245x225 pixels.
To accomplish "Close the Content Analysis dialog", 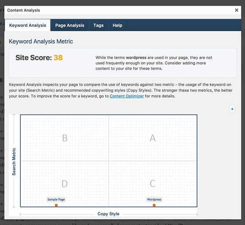I will pyautogui.click(x=236, y=10).
